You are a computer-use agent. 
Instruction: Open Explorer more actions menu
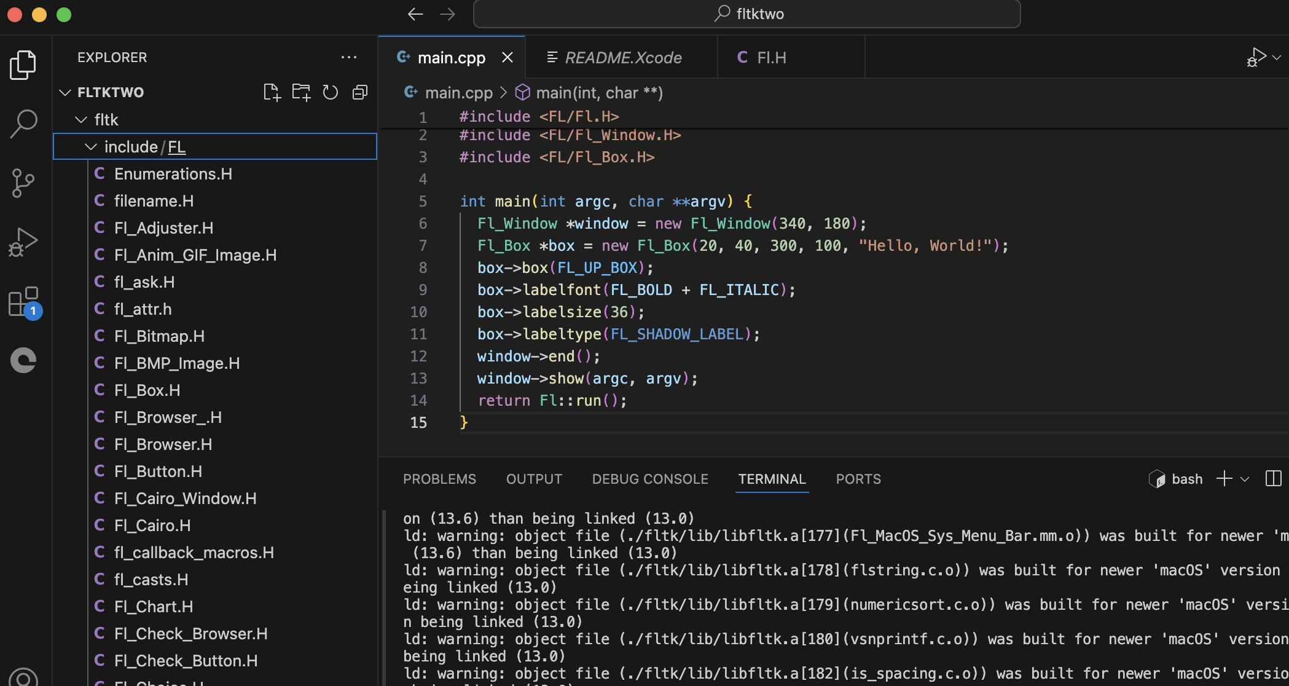[x=349, y=57]
